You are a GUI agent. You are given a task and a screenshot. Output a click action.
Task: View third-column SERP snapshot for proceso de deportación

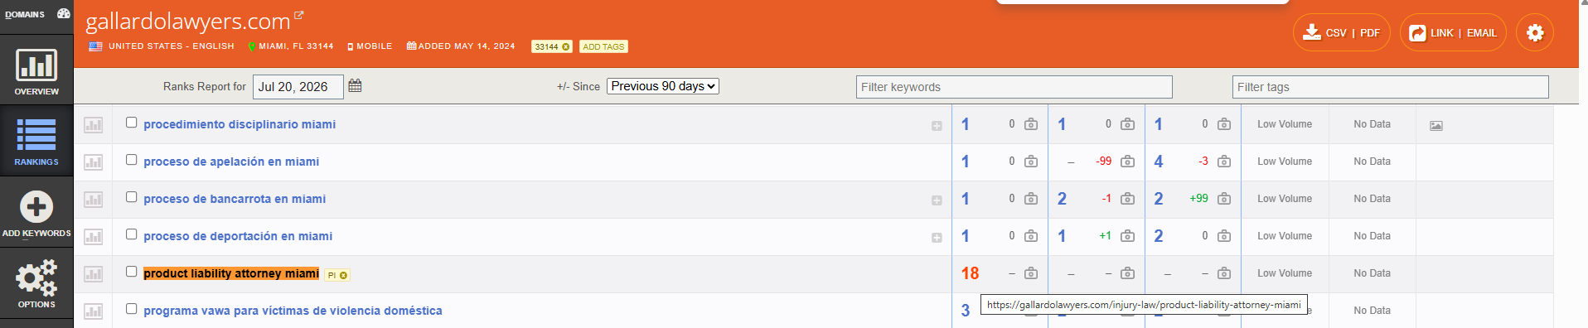point(1224,236)
